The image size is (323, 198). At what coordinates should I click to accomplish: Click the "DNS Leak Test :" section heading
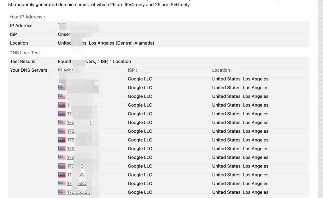[x=26, y=53]
